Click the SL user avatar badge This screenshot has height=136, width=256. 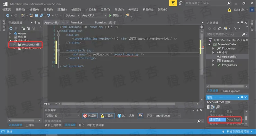pos(252,10)
